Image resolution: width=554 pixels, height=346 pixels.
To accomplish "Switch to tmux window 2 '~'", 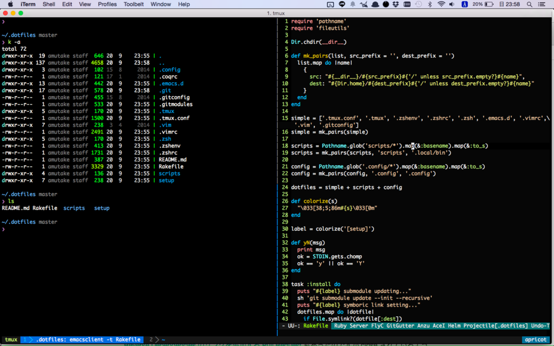I will point(157,340).
